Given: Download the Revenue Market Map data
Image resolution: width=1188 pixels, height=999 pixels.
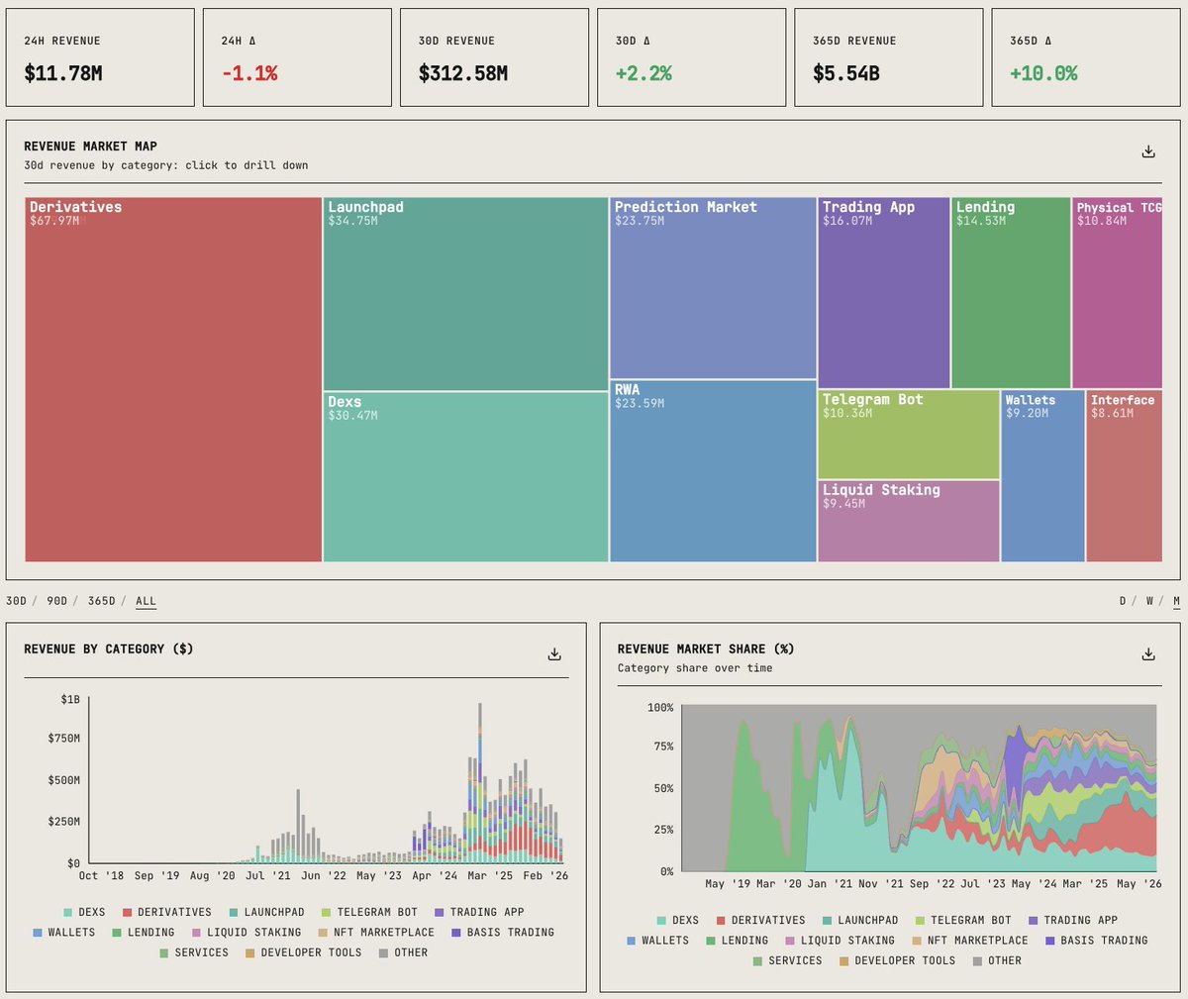Looking at the screenshot, I should (1148, 151).
